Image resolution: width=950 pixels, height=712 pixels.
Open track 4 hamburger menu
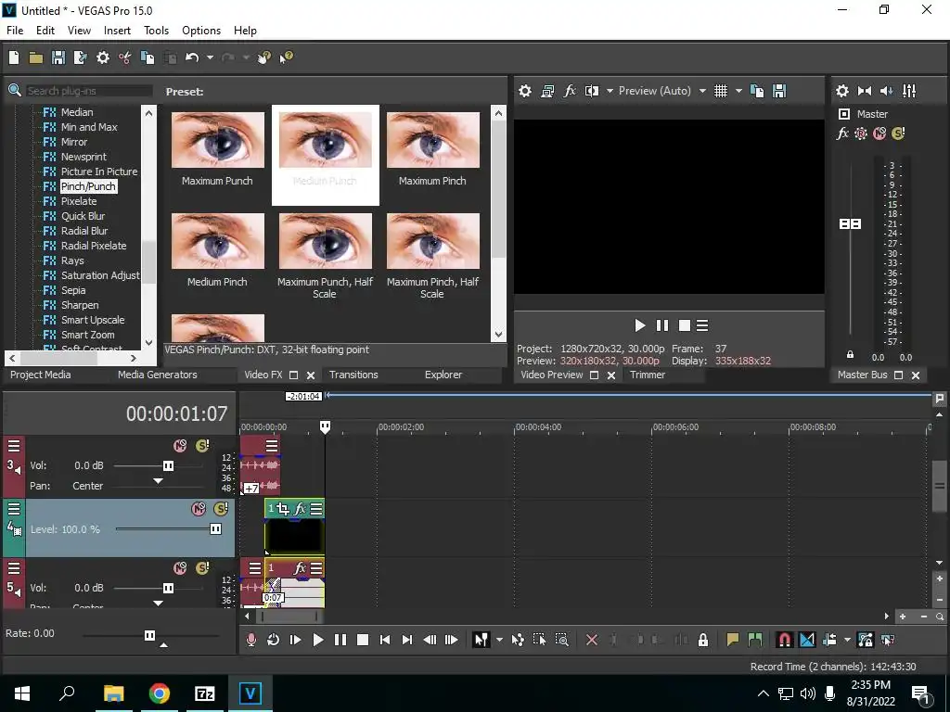tap(14, 509)
